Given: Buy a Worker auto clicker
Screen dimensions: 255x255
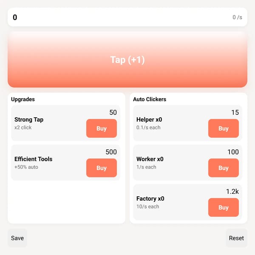Looking at the screenshot, I should tap(224, 168).
